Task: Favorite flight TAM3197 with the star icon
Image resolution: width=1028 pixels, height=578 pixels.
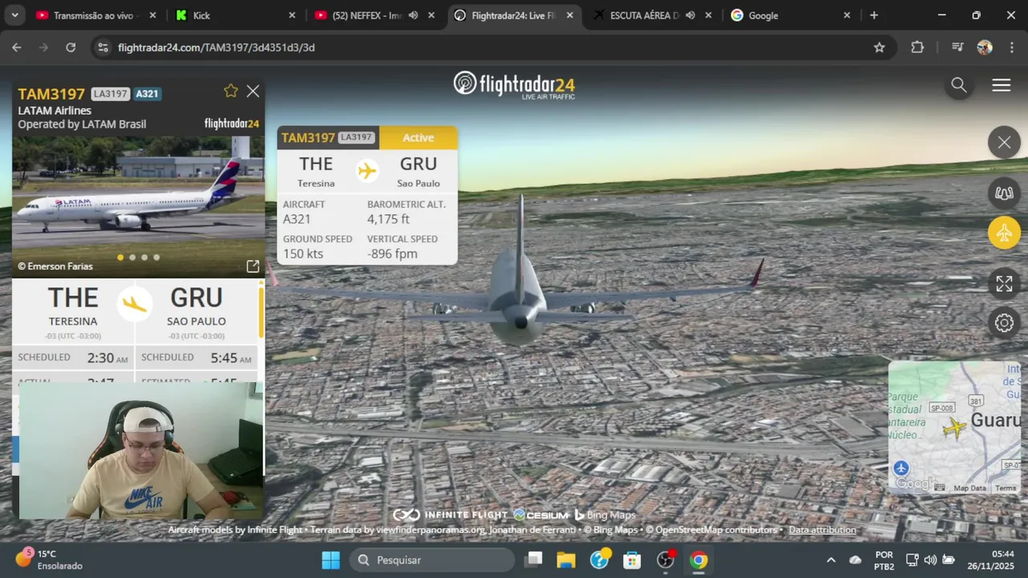Action: point(230,92)
